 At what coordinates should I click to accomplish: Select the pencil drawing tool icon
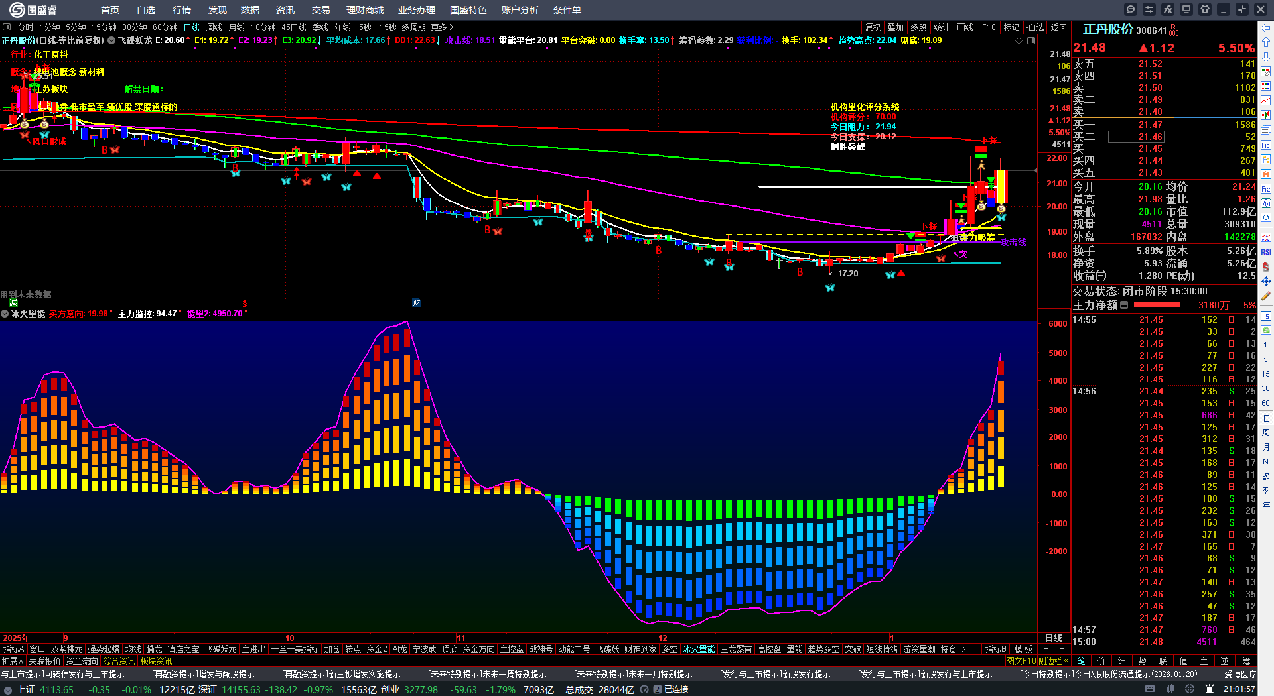(x=1266, y=296)
